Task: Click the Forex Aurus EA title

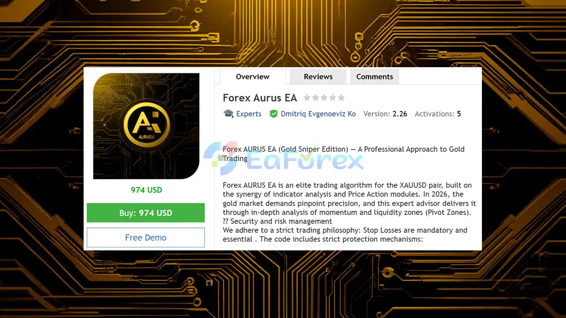Action: coord(260,98)
